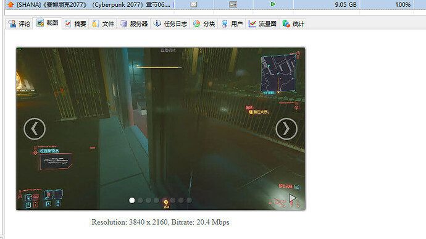This screenshot has height=239, width=426.
Task: Advance to next screenshot with right arrow
Action: tap(286, 129)
